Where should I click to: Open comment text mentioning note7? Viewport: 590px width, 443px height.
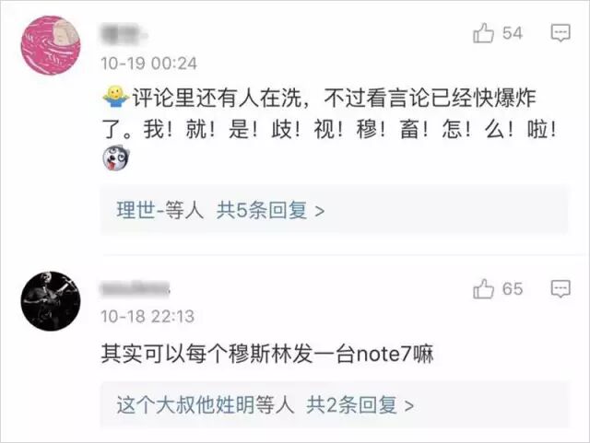click(x=267, y=355)
